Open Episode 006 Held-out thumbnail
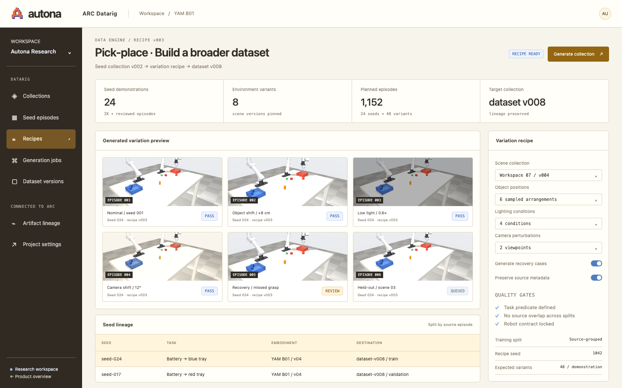The height and width of the screenshot is (388, 622). point(413,257)
